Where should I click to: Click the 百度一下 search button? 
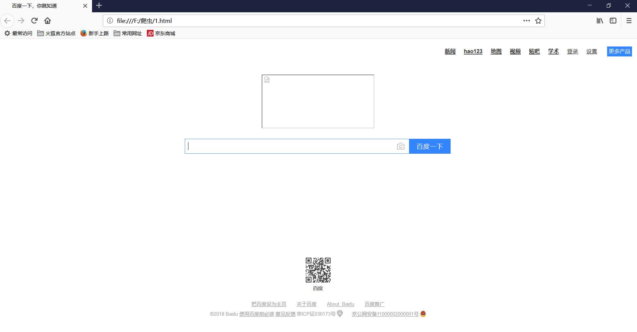(x=430, y=146)
